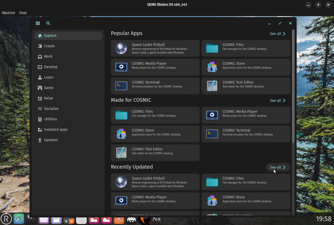Open COSMIC Text Editor icon in Popular Apps

click(x=212, y=86)
